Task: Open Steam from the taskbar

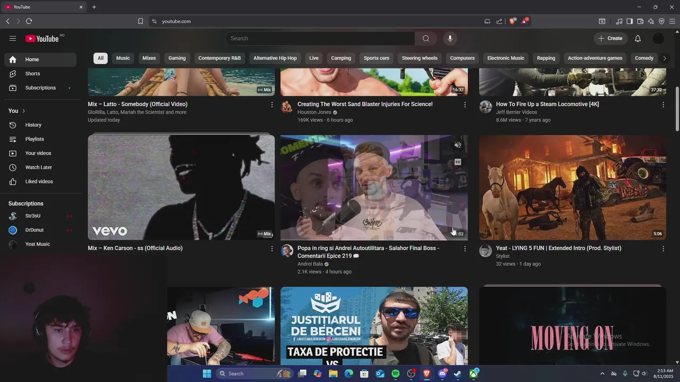Action: click(457, 374)
